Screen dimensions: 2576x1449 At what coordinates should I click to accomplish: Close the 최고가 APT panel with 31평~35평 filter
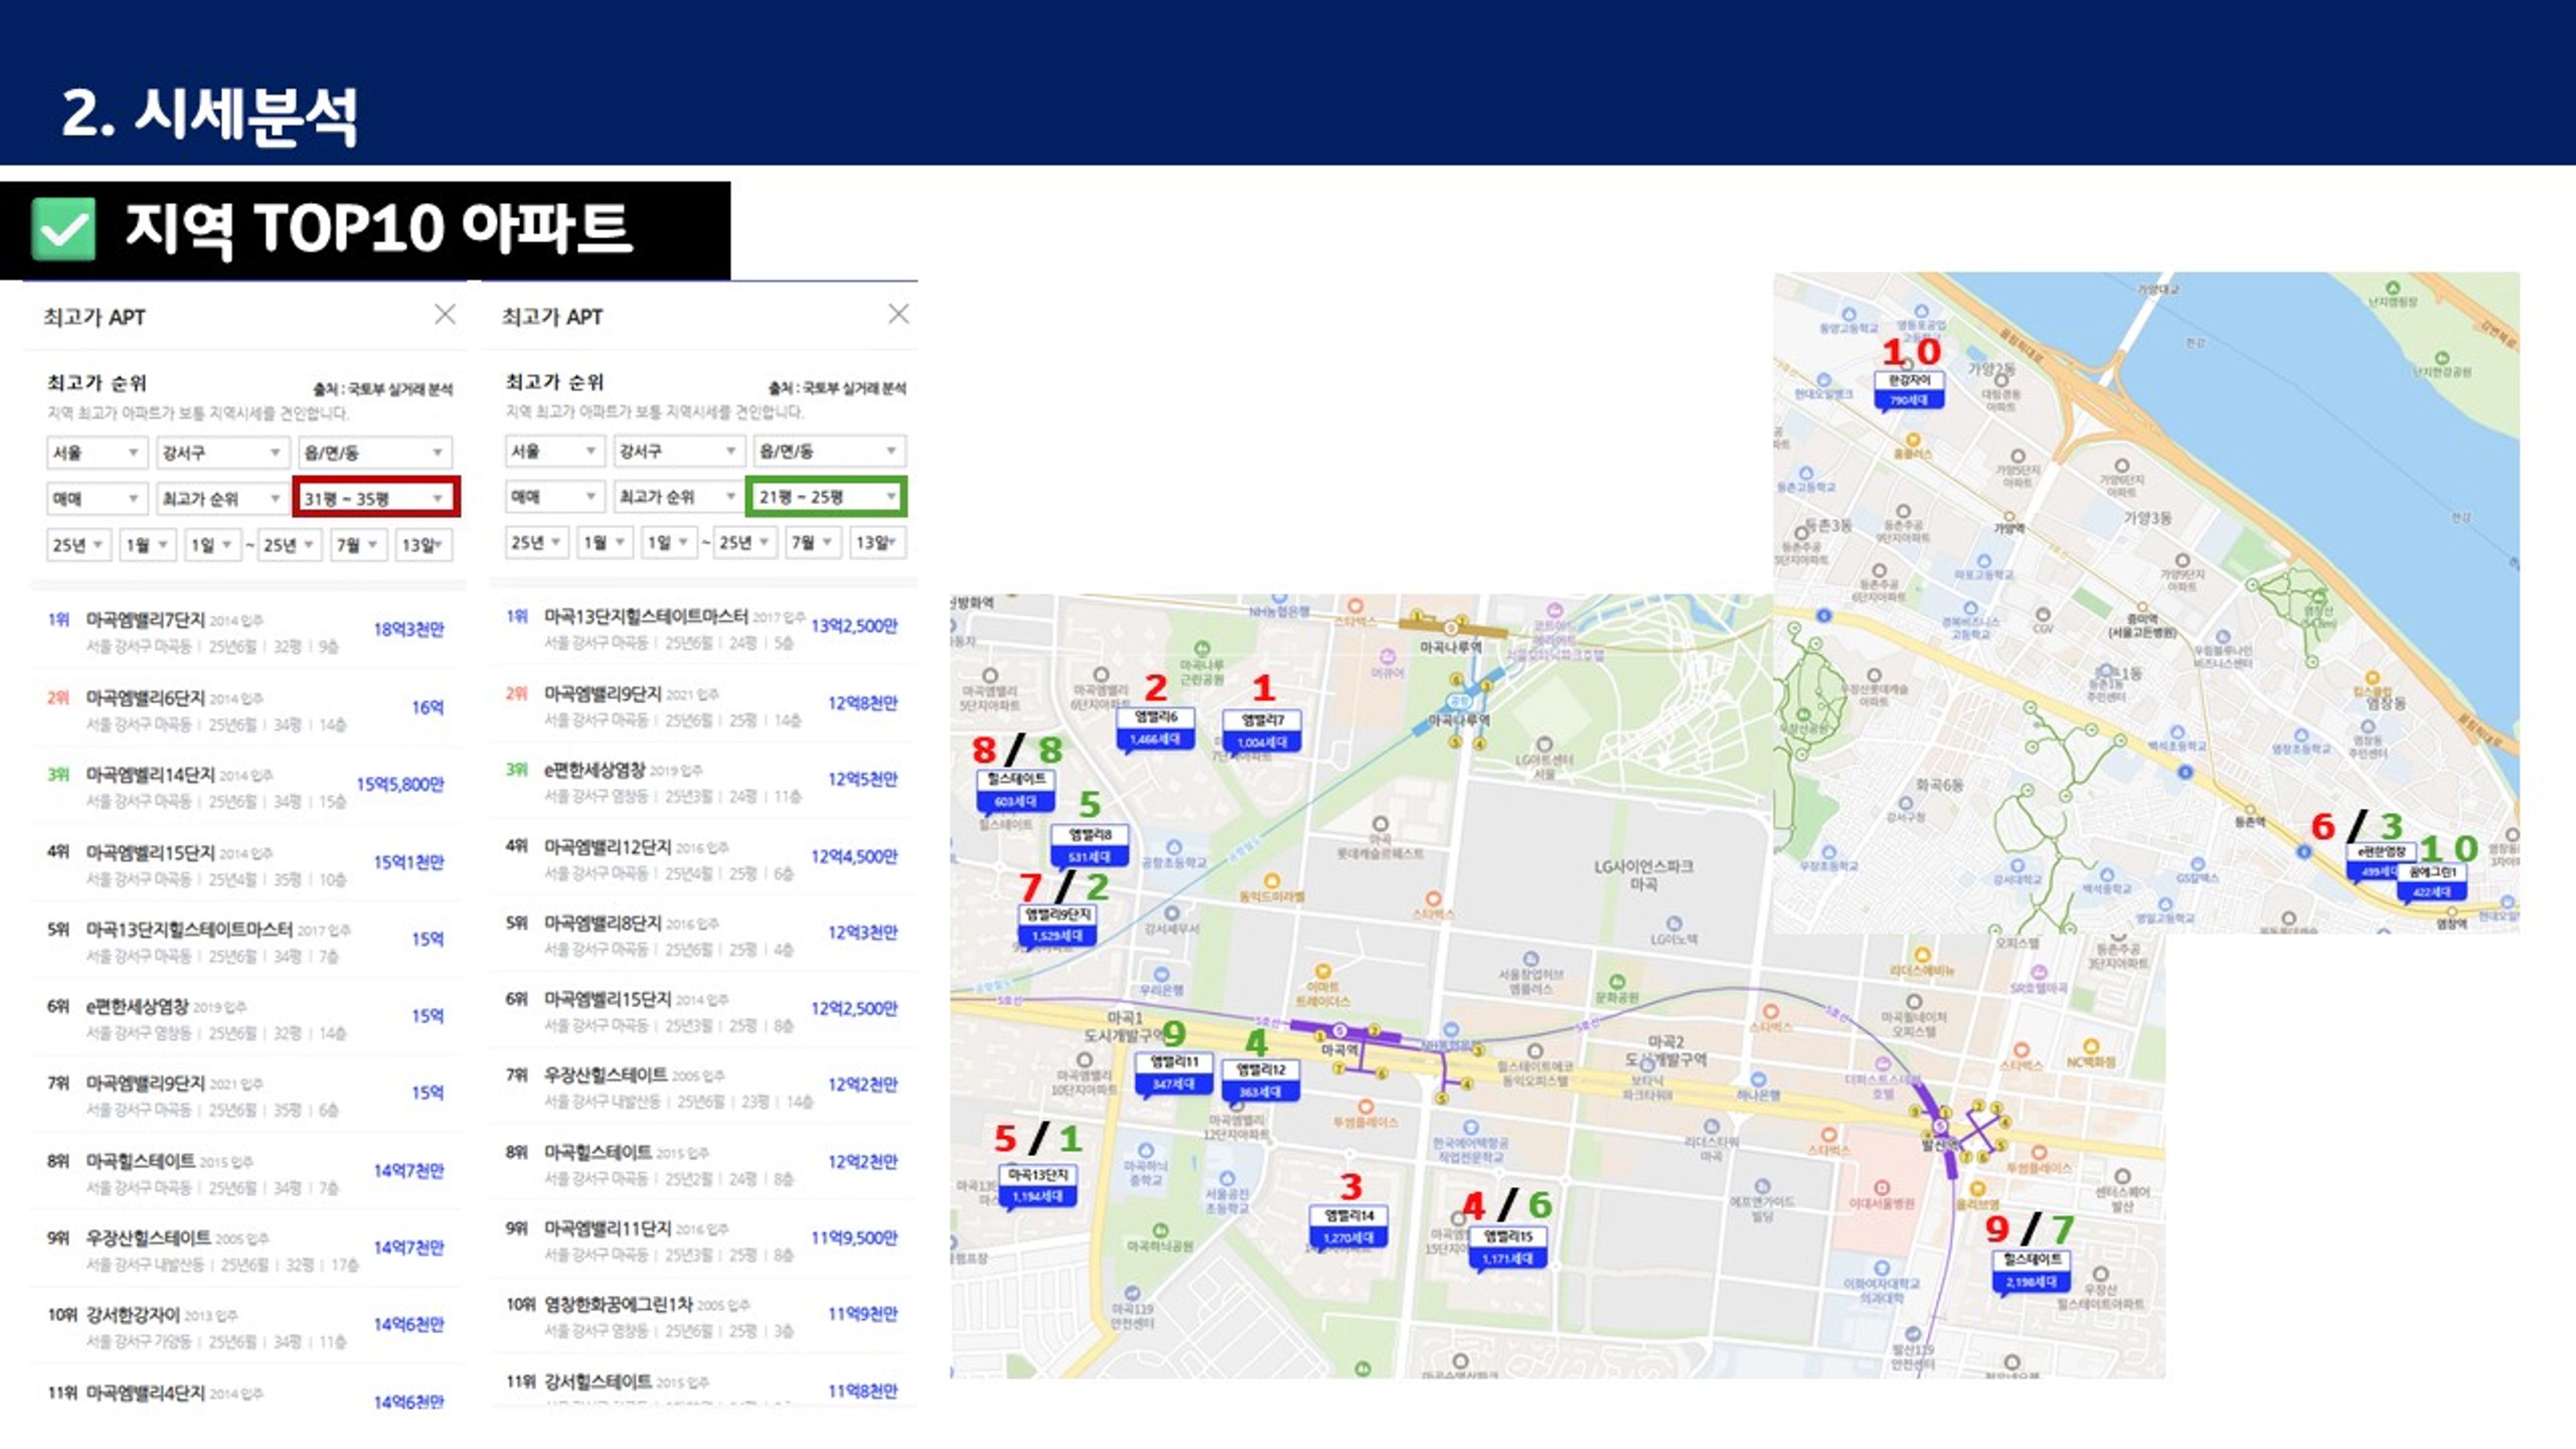coord(445,314)
